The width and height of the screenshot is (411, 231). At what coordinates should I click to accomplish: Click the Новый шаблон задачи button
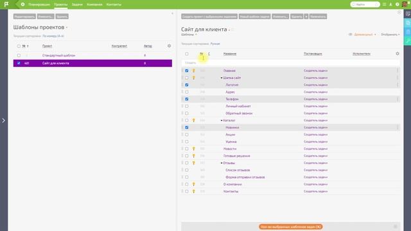point(254,17)
